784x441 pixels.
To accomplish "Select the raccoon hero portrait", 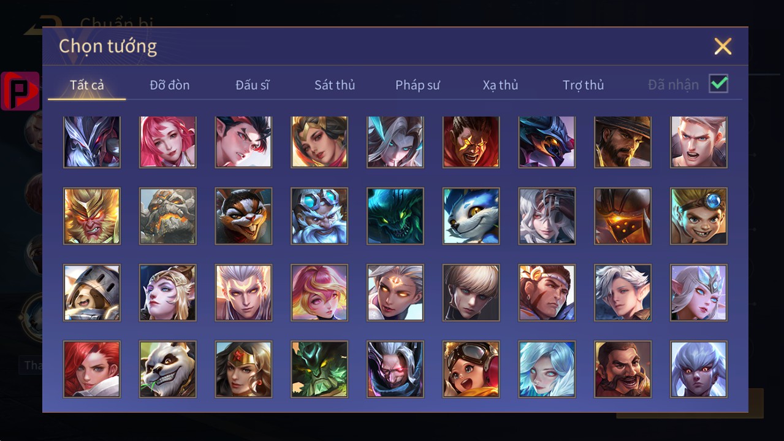I will click(x=243, y=217).
